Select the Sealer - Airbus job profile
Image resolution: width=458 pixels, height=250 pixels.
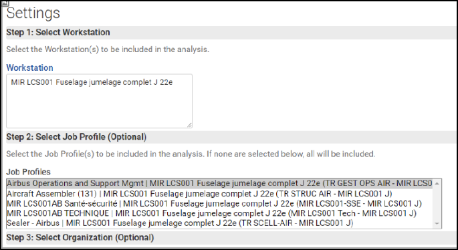tap(219, 223)
